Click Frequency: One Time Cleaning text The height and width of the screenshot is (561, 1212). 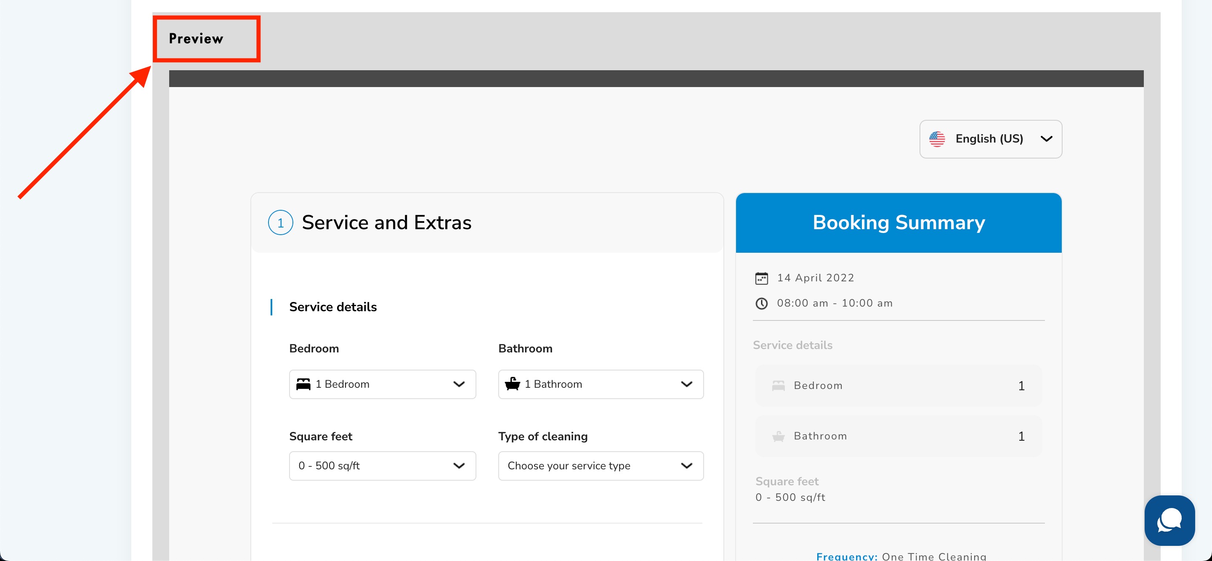(x=901, y=556)
